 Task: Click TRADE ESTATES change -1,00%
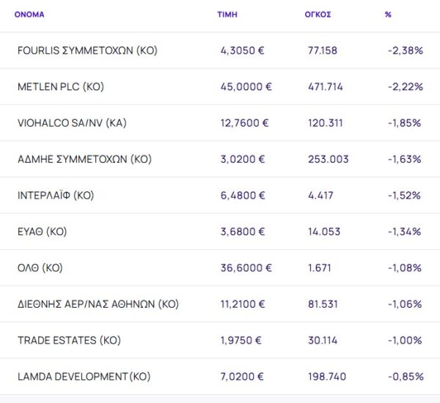pyautogui.click(x=405, y=341)
